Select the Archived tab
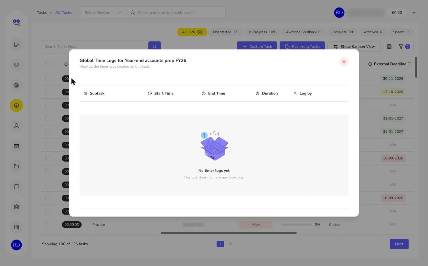The width and height of the screenshot is (428, 266). [373, 32]
